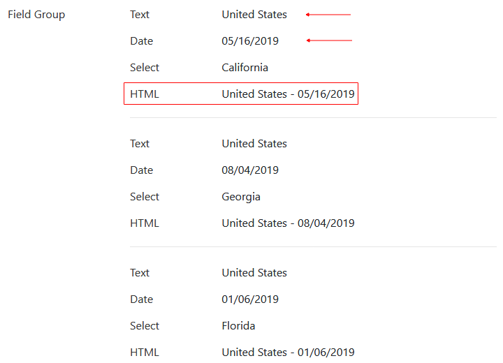Click the highlighted HTML row value 05/16/2019
This screenshot has width=503, height=363.
click(326, 94)
